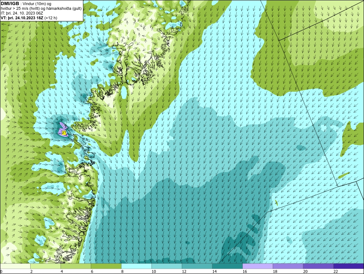Viewport: 364px width, 274px height.
Task: Click the legend swatch between 6 and 8
Action: (106, 266)
